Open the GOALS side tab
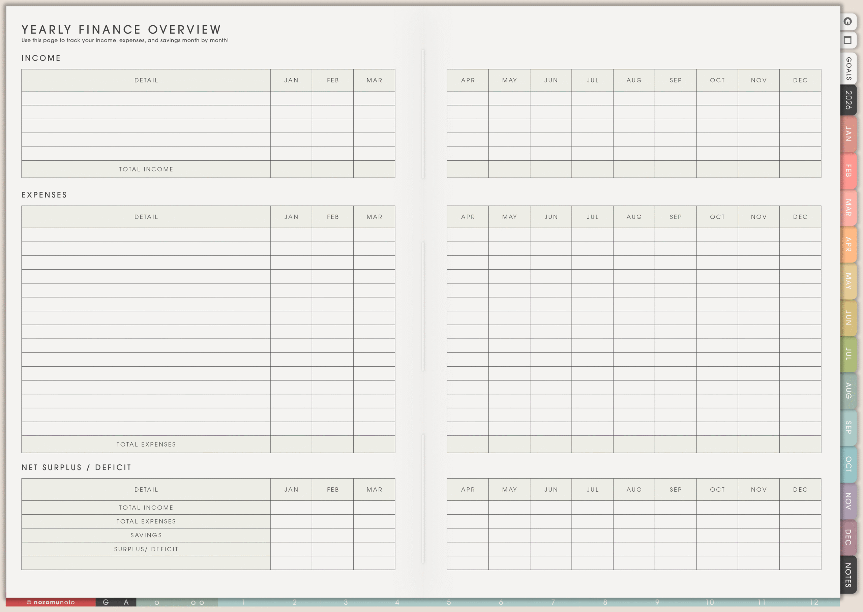Viewport: 863px width, 612px height. click(x=849, y=69)
